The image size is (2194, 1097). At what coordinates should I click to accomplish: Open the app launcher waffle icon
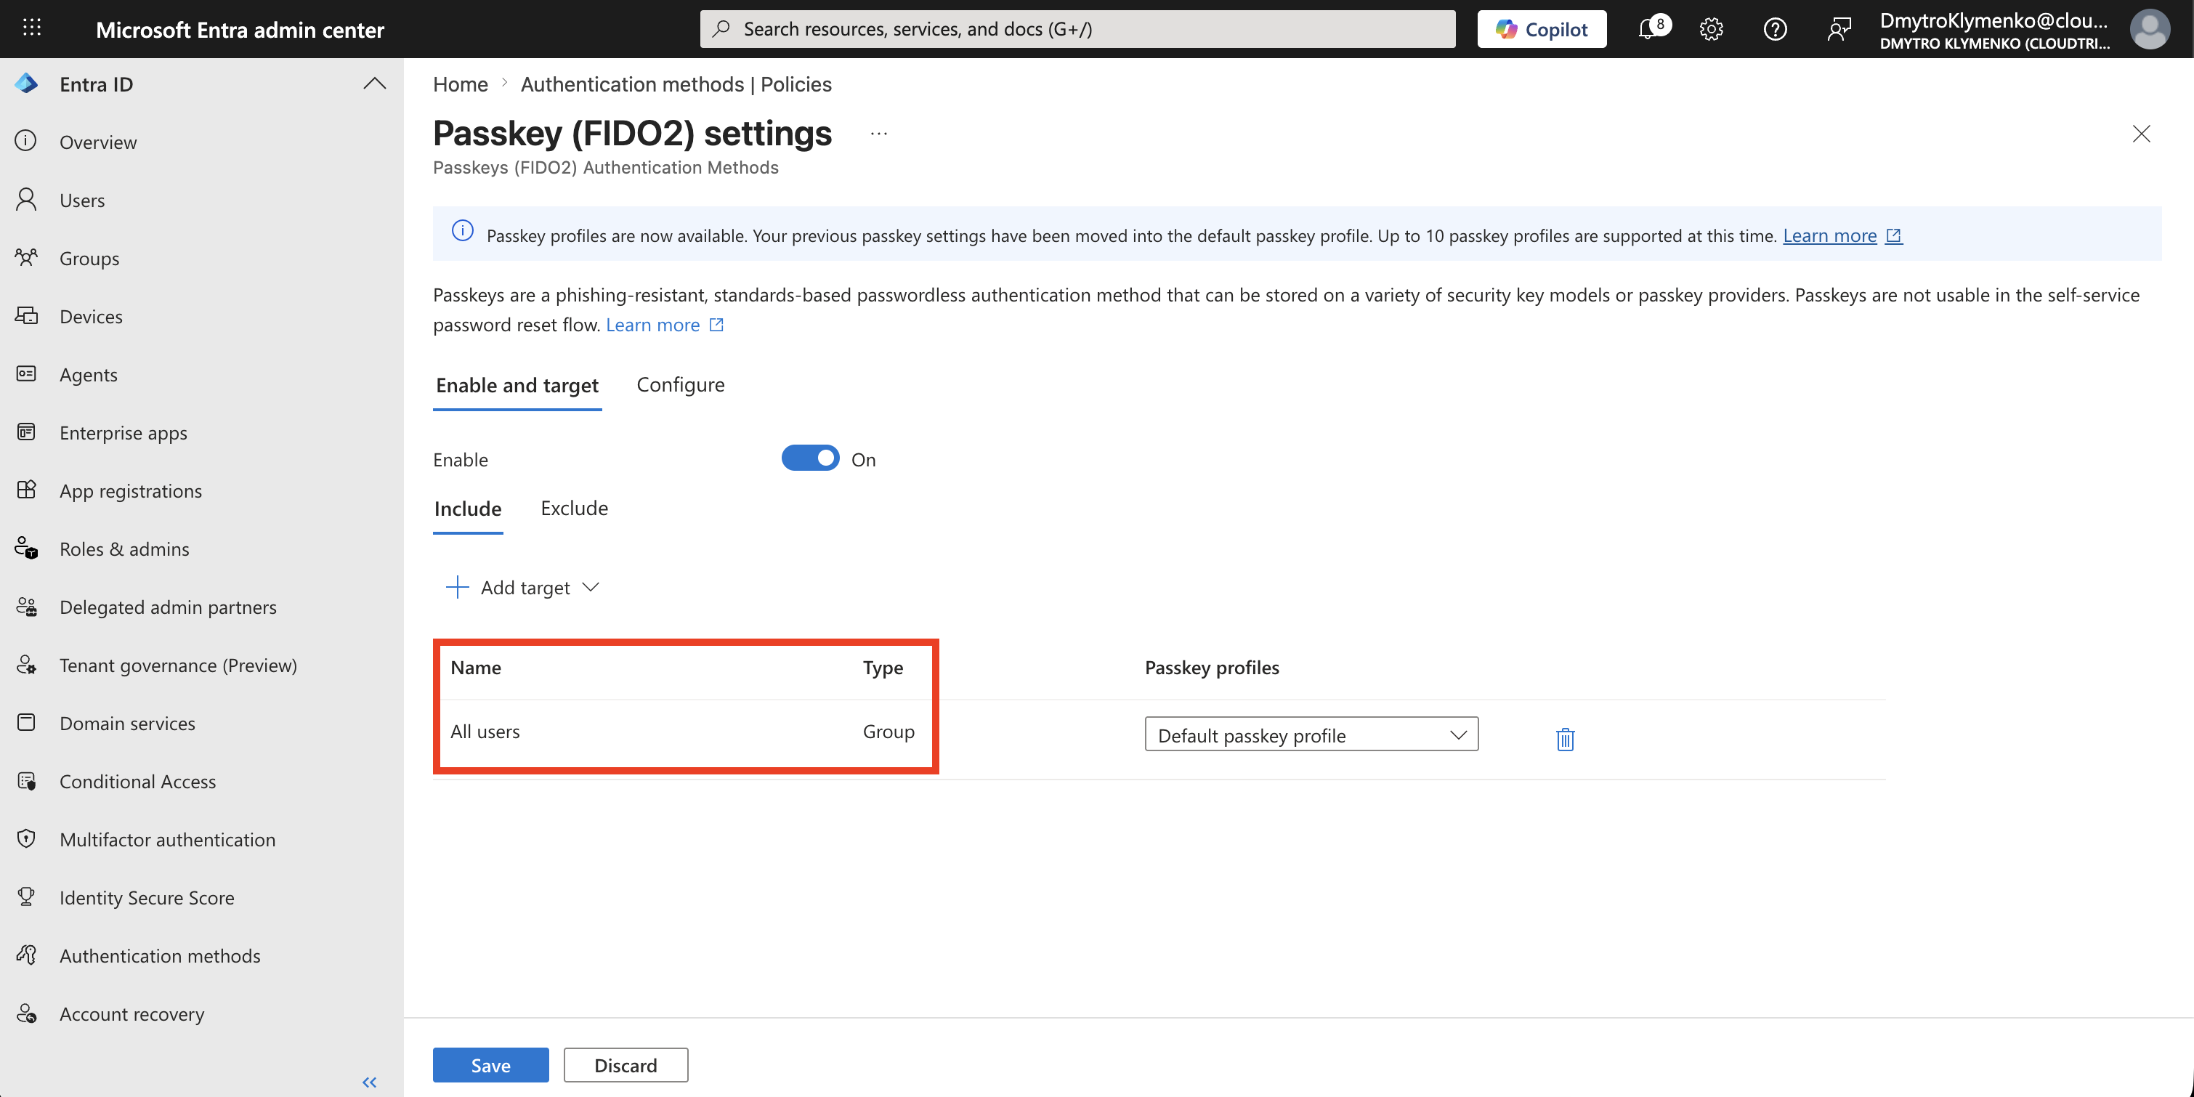coord(31,28)
